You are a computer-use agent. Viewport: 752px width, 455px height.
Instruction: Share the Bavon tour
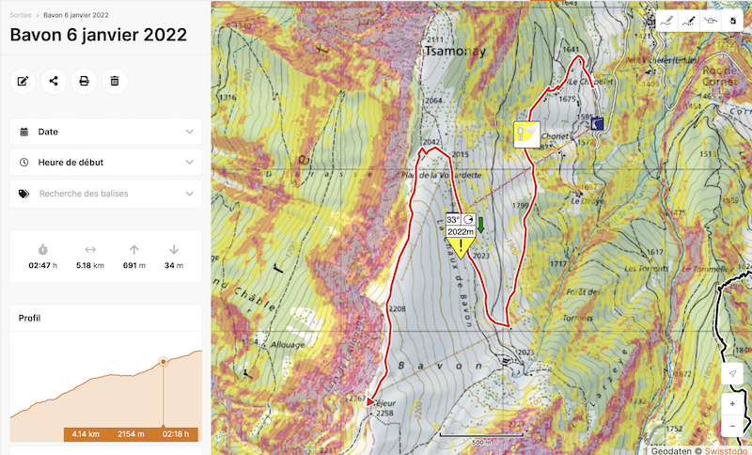(54, 81)
